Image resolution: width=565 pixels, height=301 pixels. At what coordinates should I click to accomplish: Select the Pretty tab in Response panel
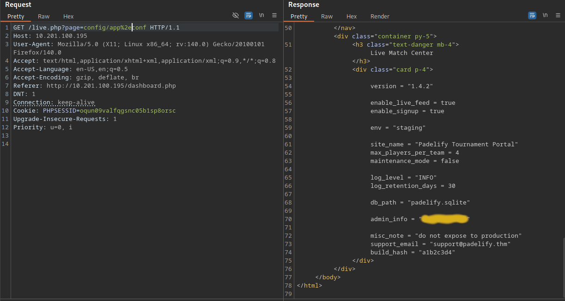299,17
